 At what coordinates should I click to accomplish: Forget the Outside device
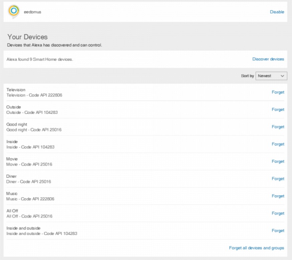(x=278, y=110)
